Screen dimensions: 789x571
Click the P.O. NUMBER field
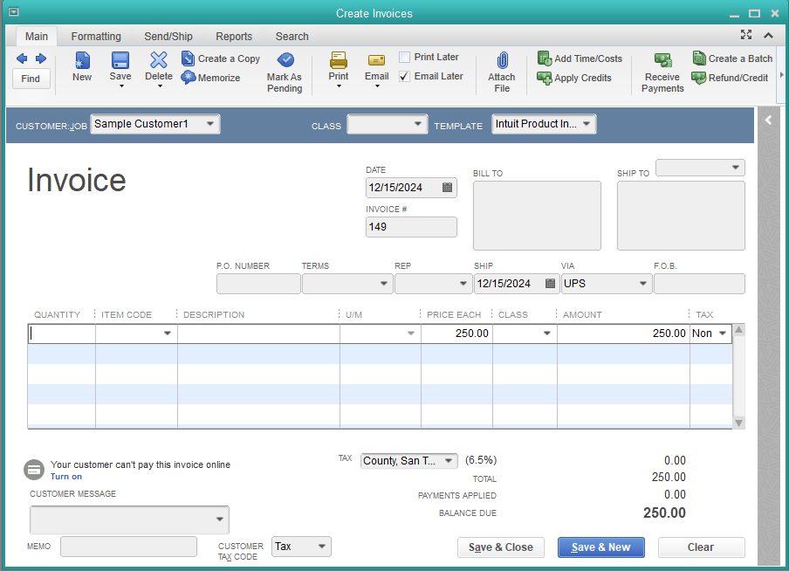(258, 284)
